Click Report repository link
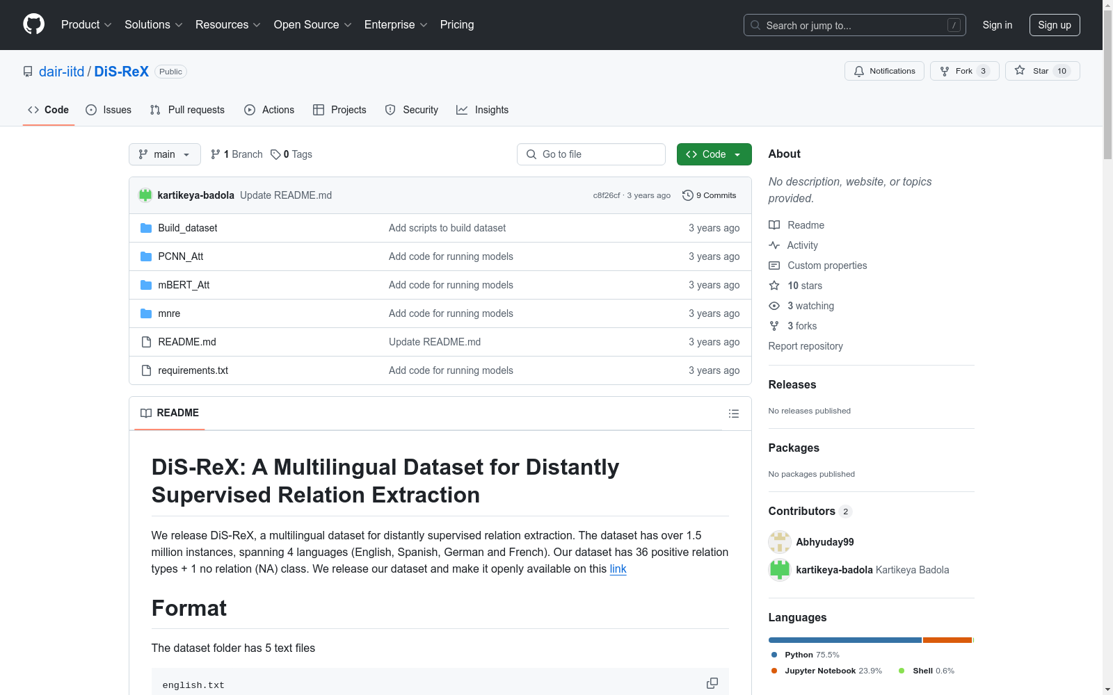Image resolution: width=1113 pixels, height=695 pixels. [806, 346]
